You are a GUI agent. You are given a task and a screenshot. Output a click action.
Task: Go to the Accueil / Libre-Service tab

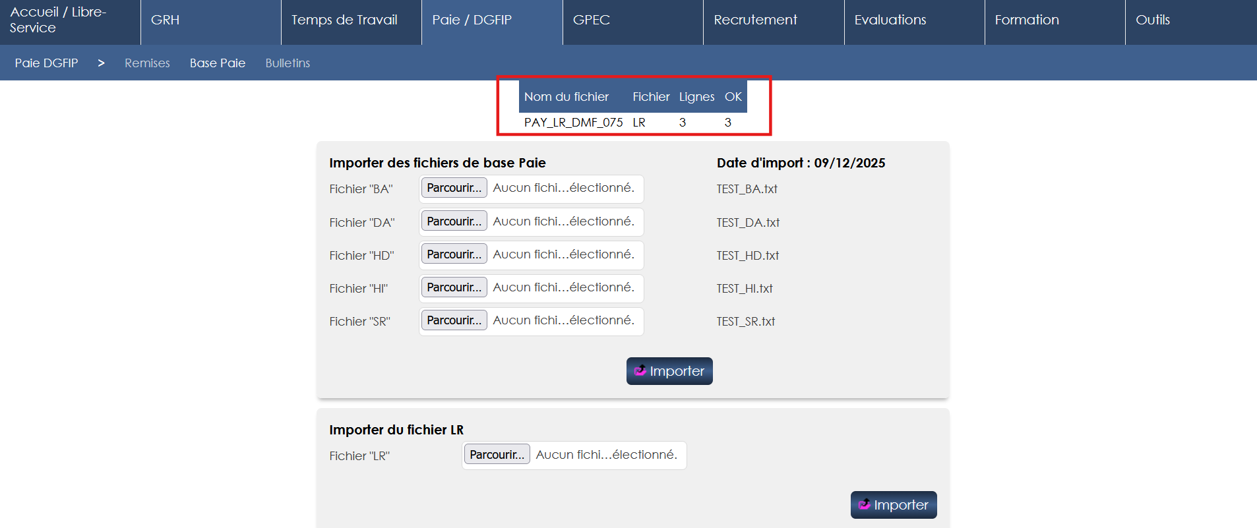click(x=58, y=20)
